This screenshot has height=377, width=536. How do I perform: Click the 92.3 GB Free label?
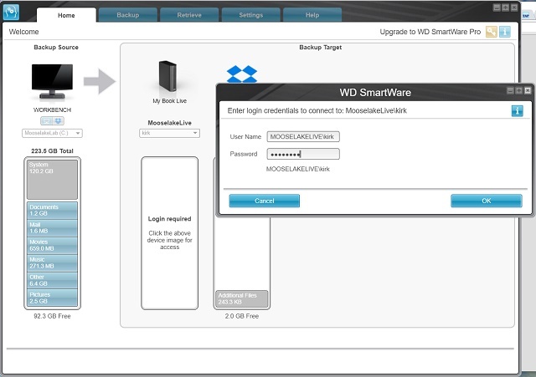pyautogui.click(x=52, y=316)
